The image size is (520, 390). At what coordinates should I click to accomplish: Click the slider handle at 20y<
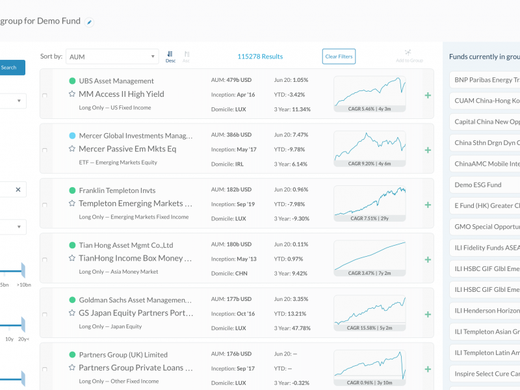(23, 324)
